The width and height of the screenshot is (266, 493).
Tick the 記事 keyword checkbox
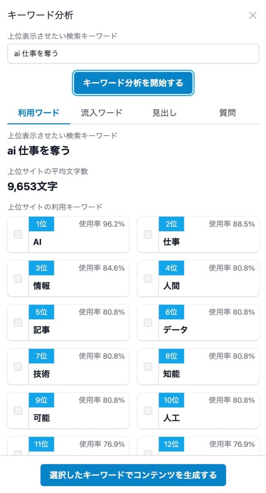tap(17, 322)
